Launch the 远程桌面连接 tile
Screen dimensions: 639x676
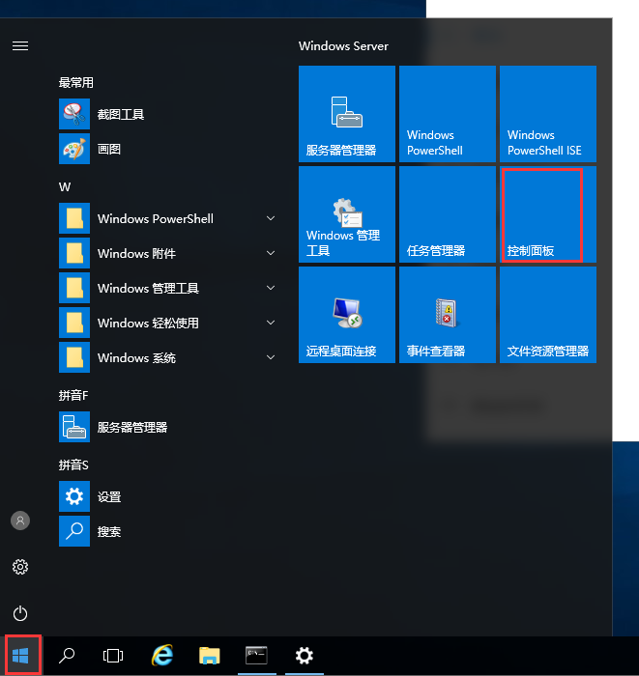point(347,315)
